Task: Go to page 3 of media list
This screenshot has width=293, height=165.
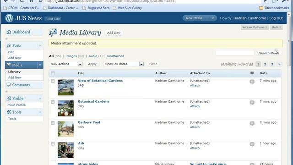Action: point(272,64)
